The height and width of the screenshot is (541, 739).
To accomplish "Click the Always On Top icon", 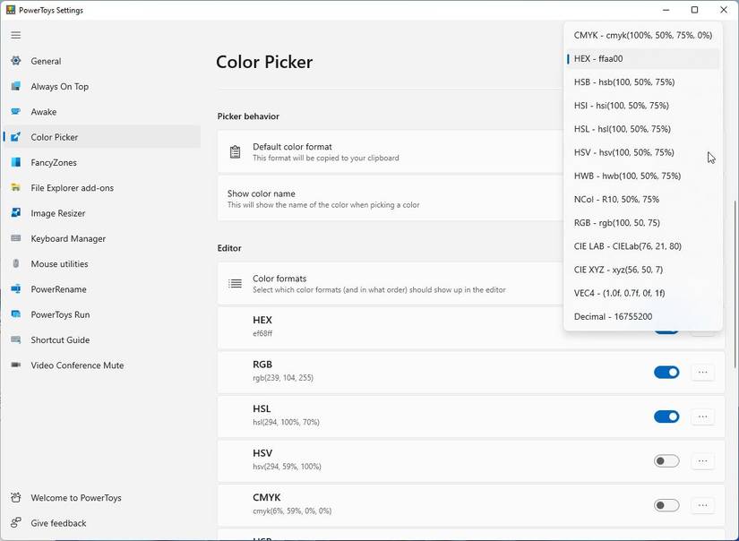I will click(18, 86).
